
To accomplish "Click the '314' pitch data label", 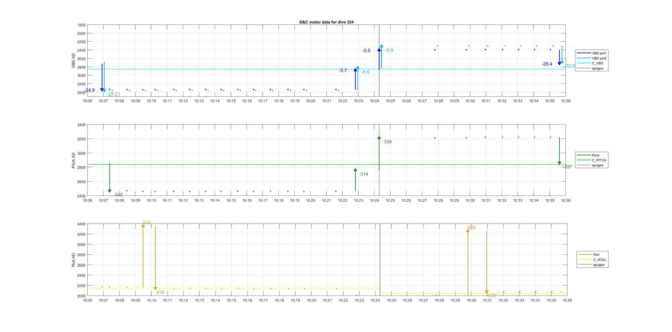I will (x=364, y=174).
